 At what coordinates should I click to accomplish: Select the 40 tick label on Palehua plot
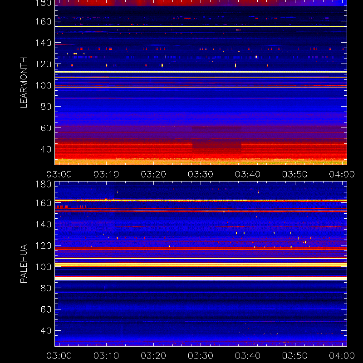tap(46, 331)
